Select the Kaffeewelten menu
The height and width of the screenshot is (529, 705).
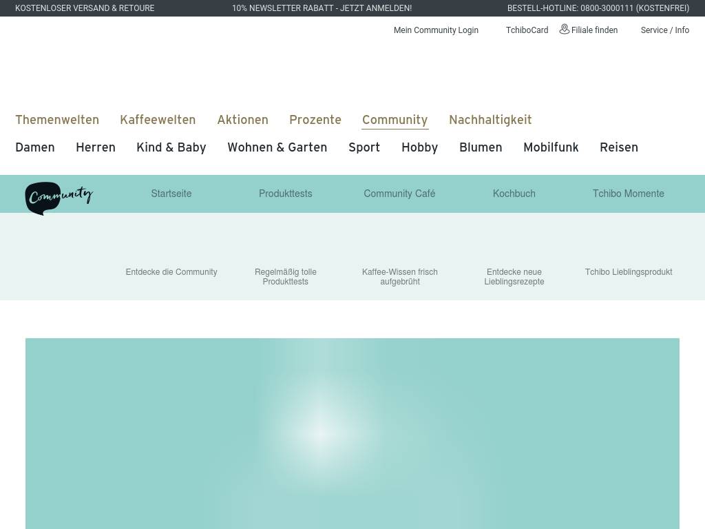pyautogui.click(x=158, y=120)
